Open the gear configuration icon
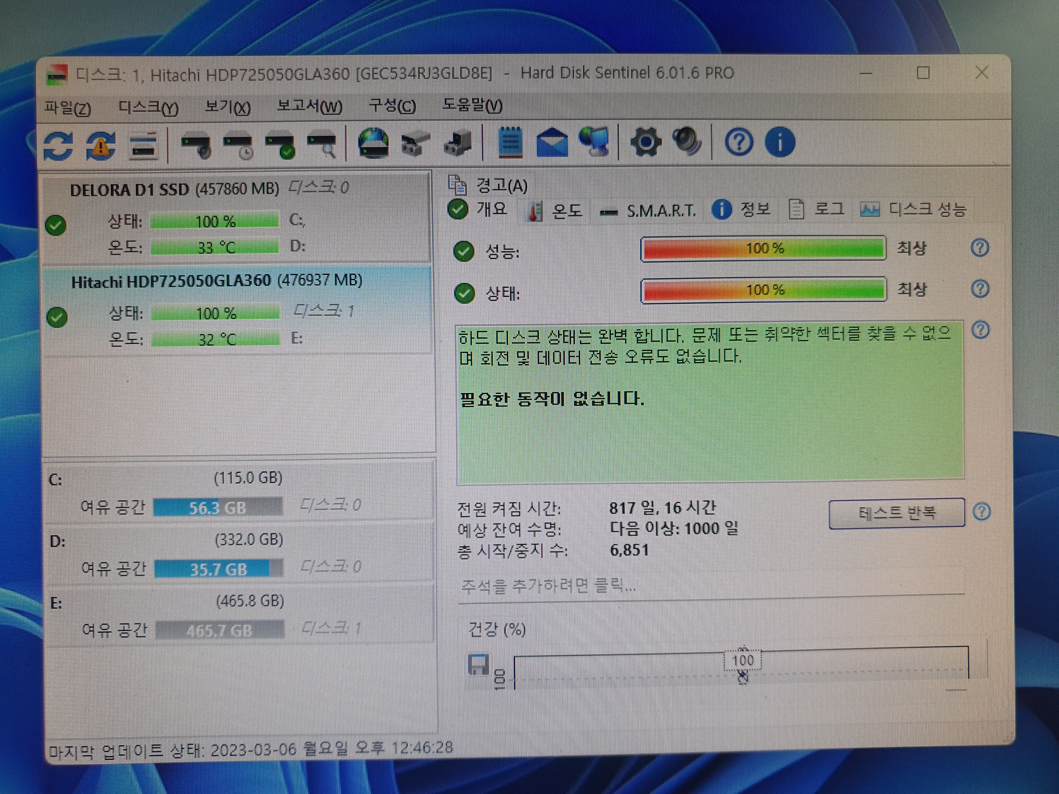Screen dimensions: 1059x794 click(x=646, y=142)
